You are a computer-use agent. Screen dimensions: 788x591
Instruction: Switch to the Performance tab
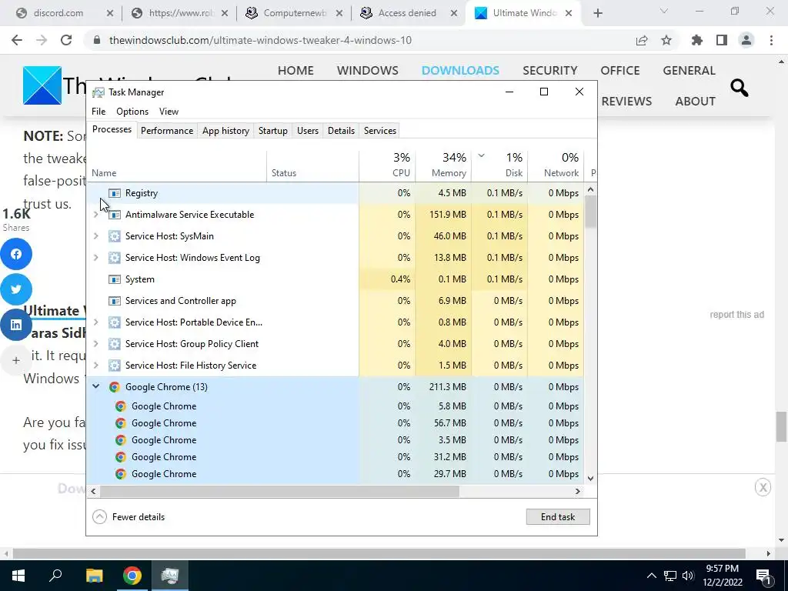pyautogui.click(x=167, y=131)
